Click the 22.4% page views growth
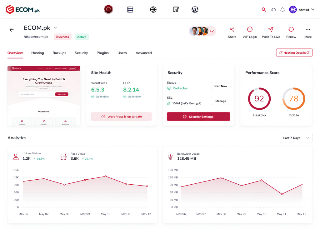The height and width of the screenshot is (229, 320). (x=87, y=159)
